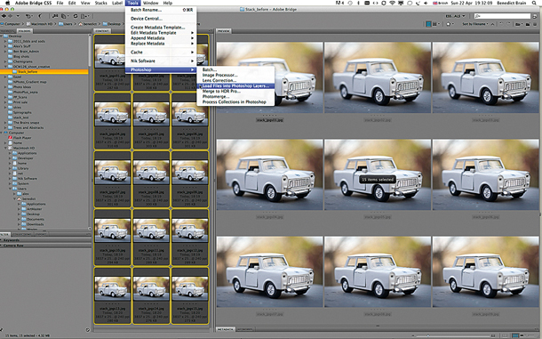Click the Time Machine icon in menu bar
Screen dimensions: 542x339
pos(350,3)
